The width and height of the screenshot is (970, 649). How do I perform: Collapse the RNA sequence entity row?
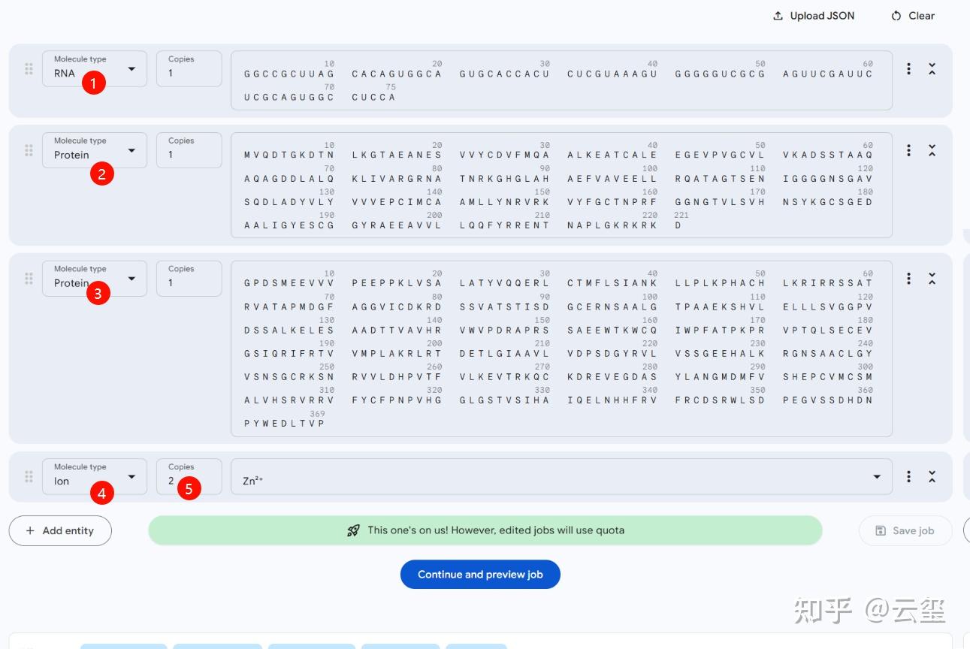click(x=932, y=69)
